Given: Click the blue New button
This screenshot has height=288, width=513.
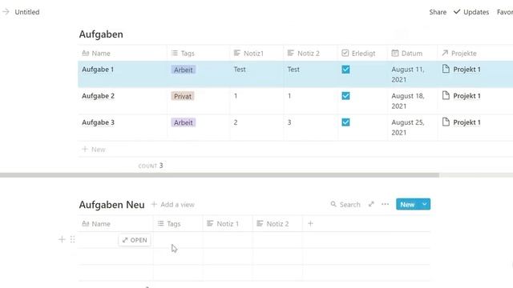Looking at the screenshot, I should coord(407,205).
